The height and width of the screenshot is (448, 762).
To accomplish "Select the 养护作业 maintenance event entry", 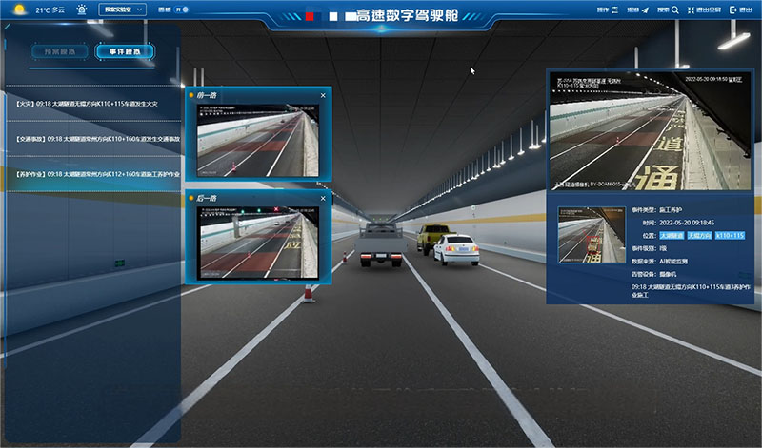I will [x=92, y=174].
